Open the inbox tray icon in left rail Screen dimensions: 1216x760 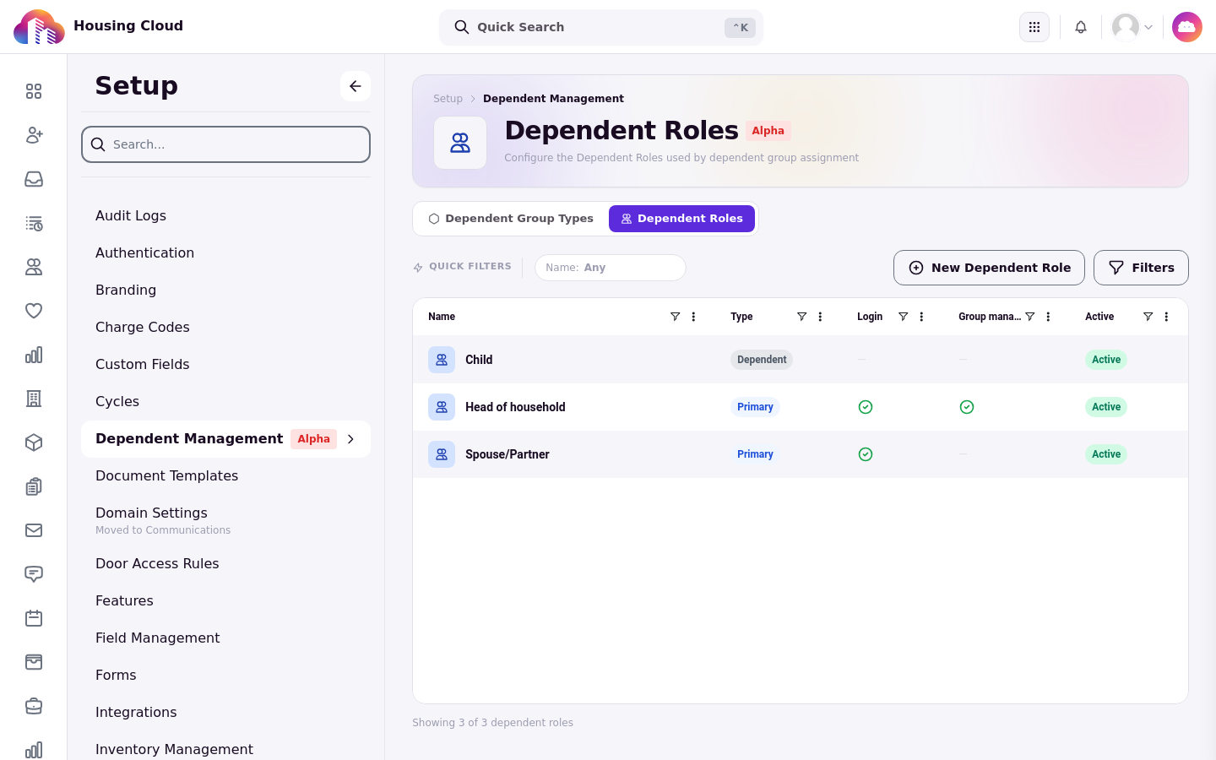[x=34, y=179]
